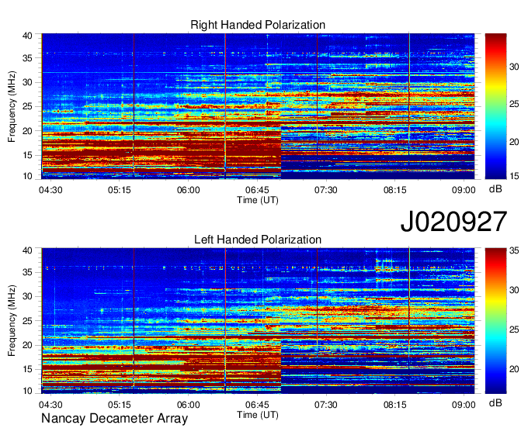Click the 06:45 tick under Right Handed plot
The width and height of the screenshot is (528, 428).
(x=257, y=190)
